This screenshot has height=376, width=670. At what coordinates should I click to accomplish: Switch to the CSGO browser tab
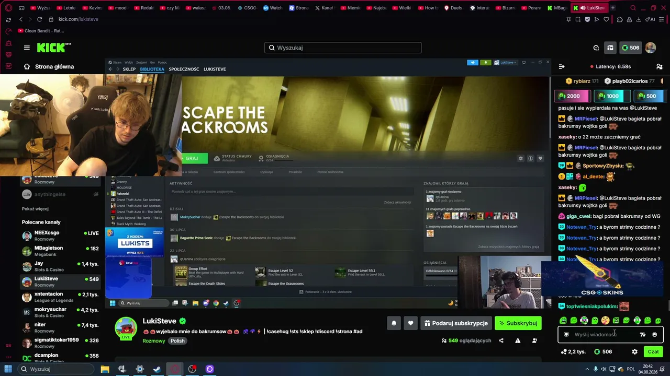click(x=247, y=8)
